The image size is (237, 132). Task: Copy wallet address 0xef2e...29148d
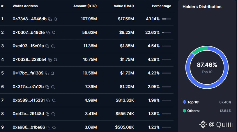tap(47, 114)
